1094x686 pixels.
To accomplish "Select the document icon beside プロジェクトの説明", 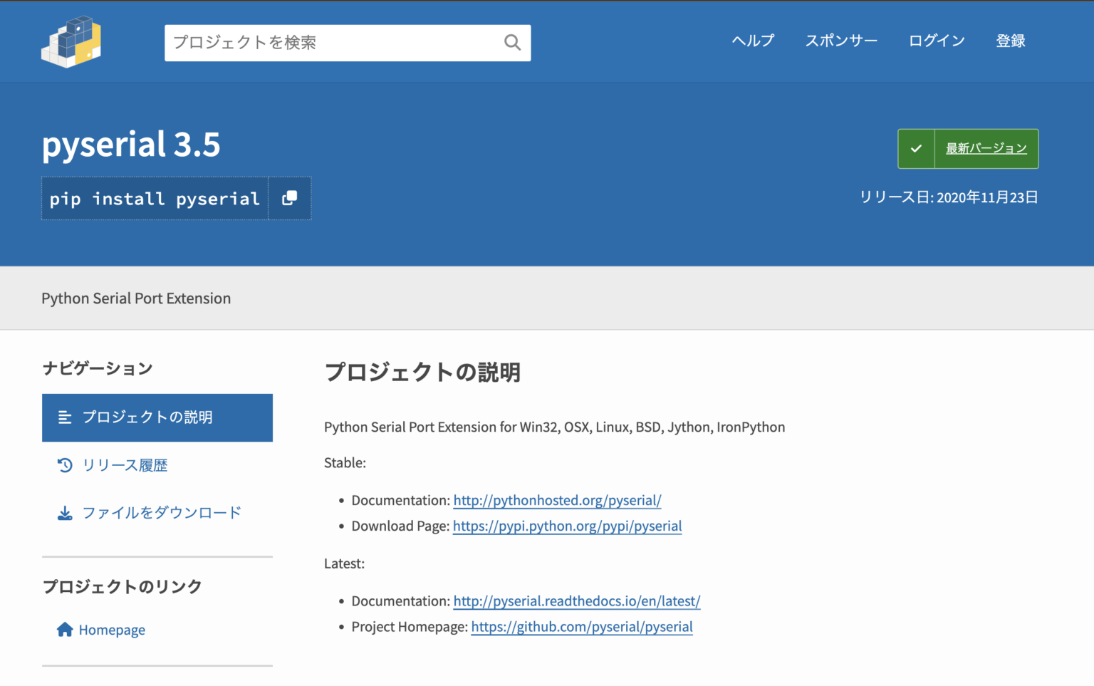I will point(65,417).
